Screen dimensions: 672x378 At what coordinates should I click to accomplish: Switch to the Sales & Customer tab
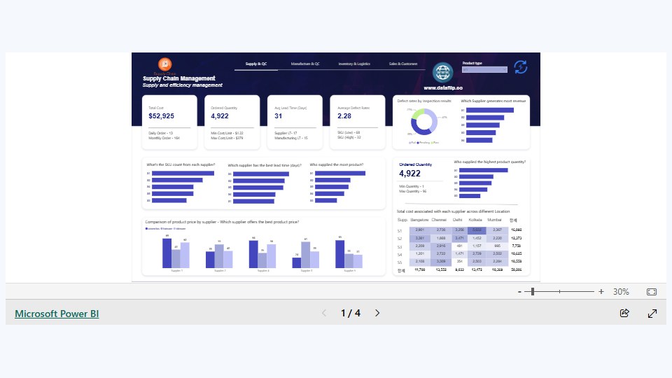pos(403,64)
